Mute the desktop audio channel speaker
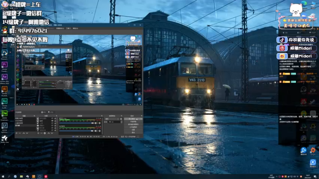319x179 pixels. 96,131
